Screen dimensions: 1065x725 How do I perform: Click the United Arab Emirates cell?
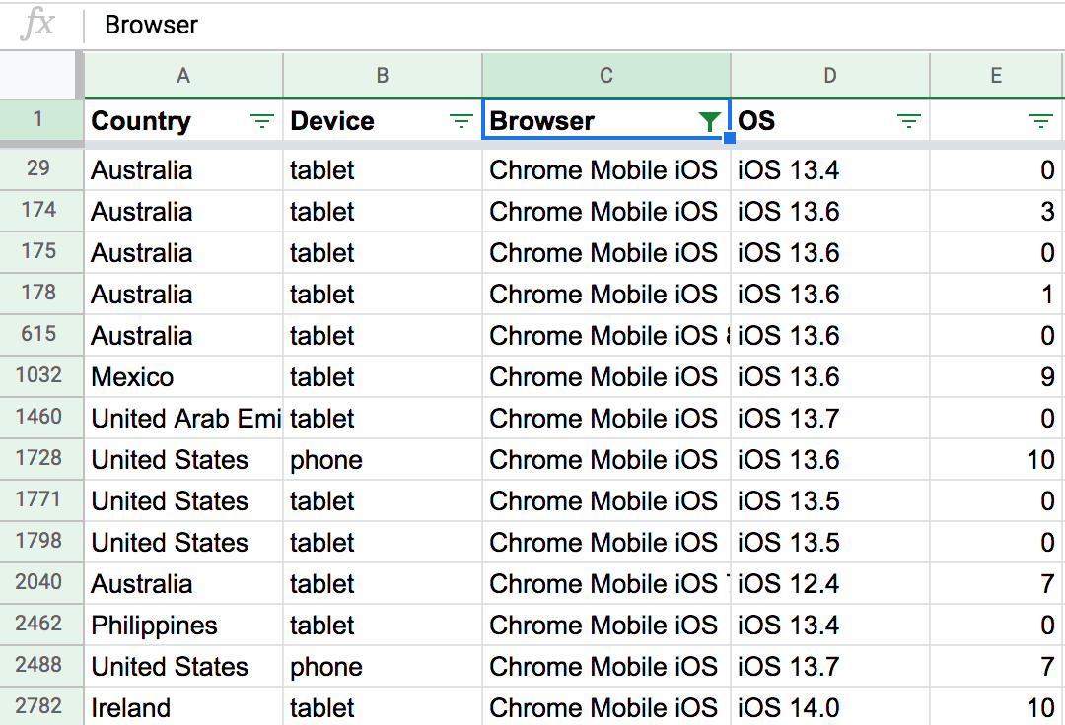(183, 419)
